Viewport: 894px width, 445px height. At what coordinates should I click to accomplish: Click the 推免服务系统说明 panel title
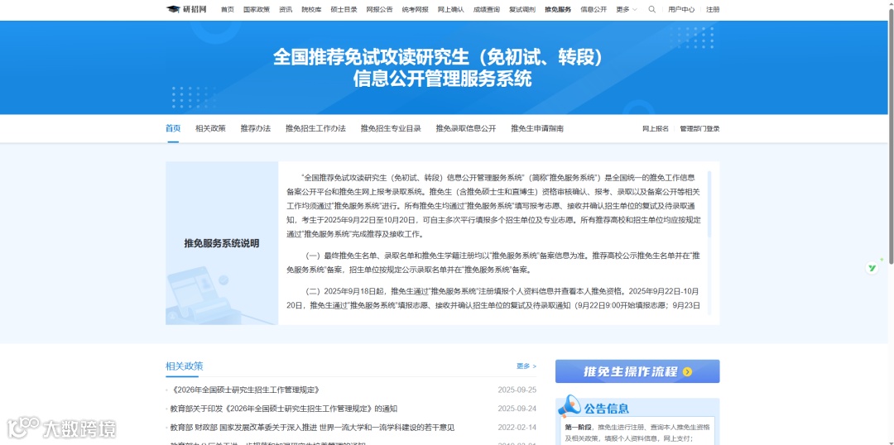click(222, 243)
